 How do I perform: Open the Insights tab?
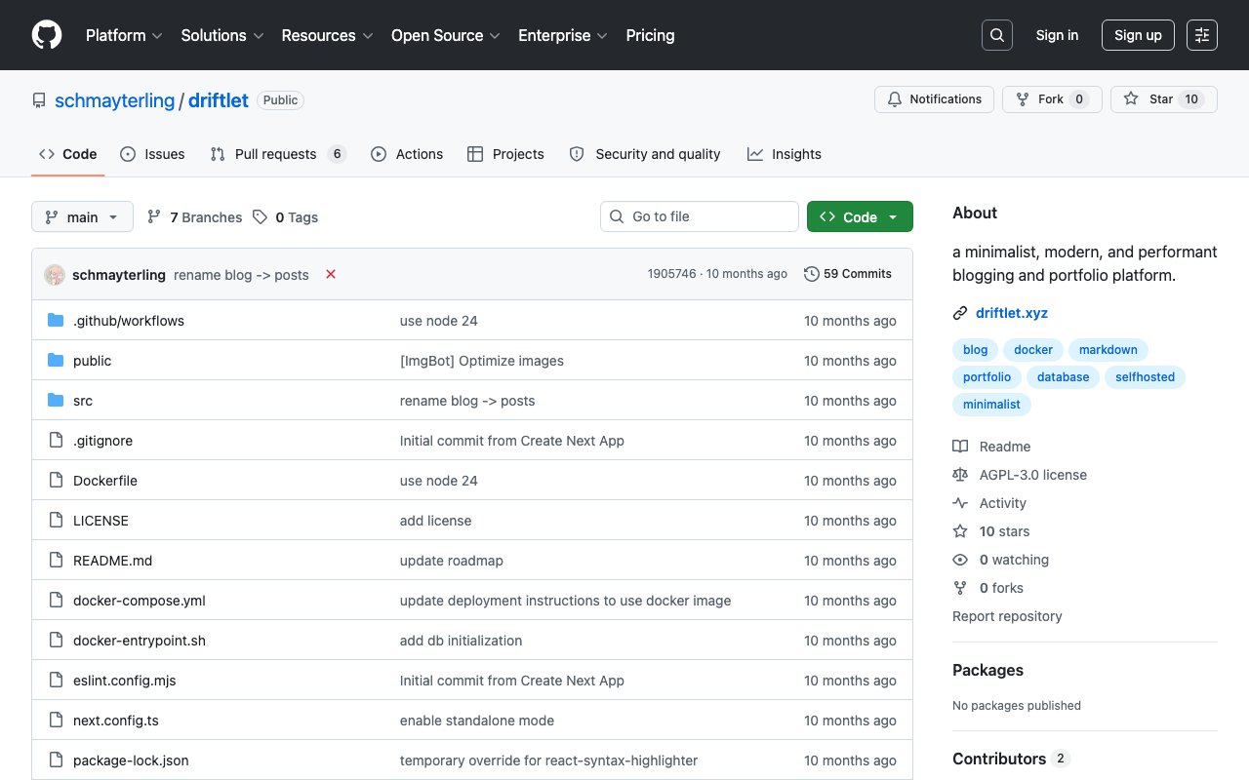pyautogui.click(x=785, y=154)
